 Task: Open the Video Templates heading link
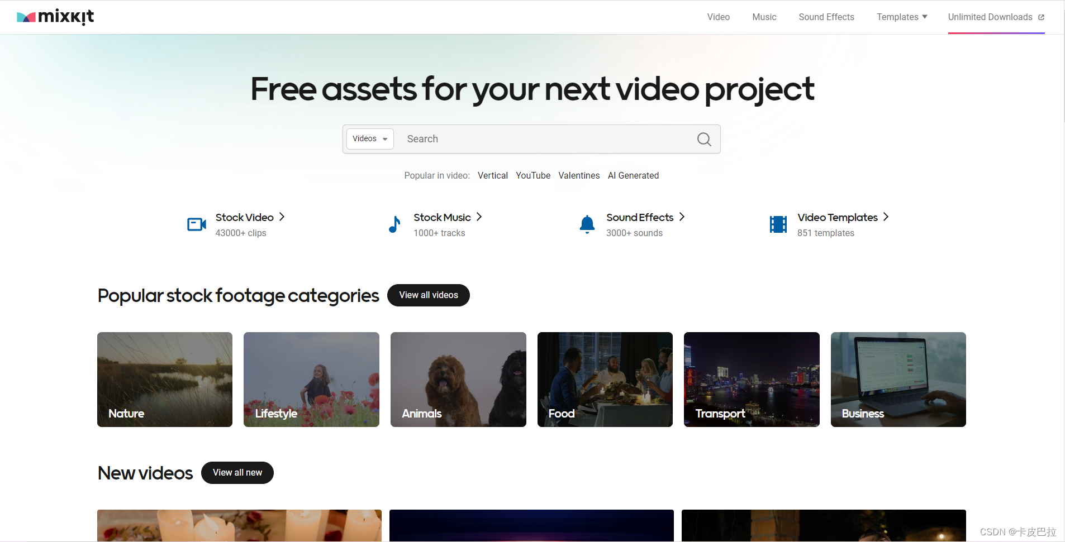coord(838,217)
